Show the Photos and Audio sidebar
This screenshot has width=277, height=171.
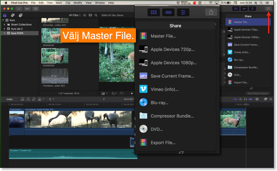point(13,15)
